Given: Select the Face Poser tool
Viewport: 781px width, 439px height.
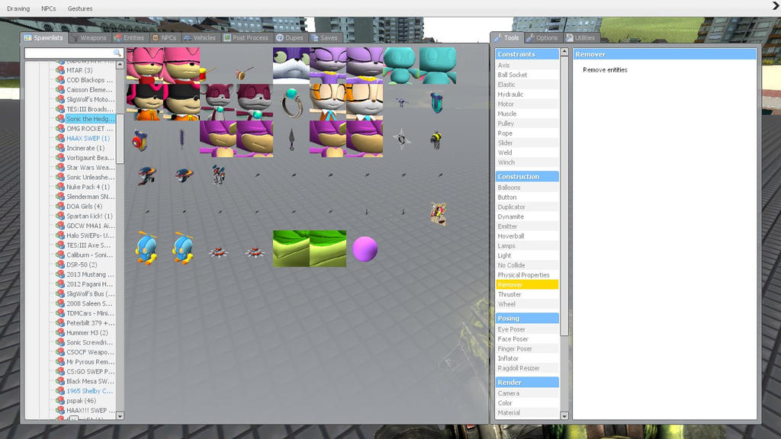Looking at the screenshot, I should tap(527, 339).
